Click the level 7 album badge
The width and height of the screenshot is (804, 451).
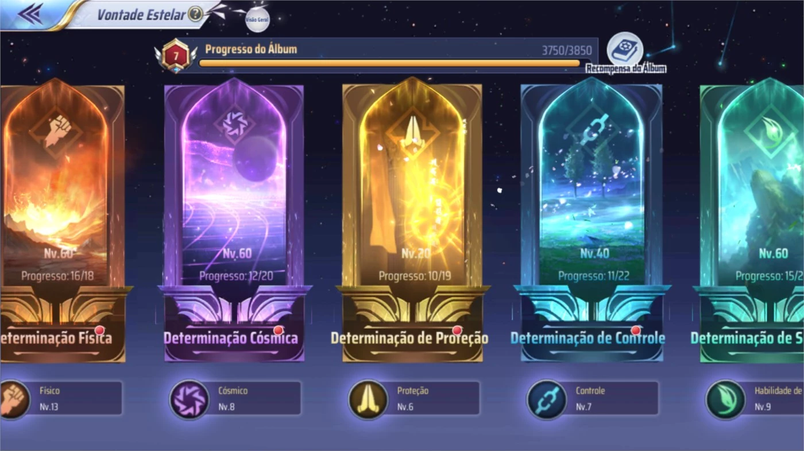(x=176, y=56)
